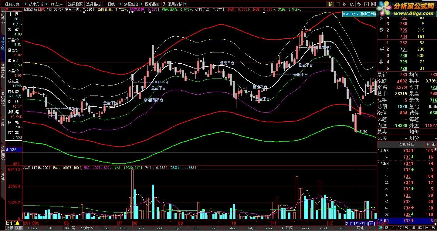
Task: Switch to 全屏 fullscreen side tab
Action: [x=3, y=122]
